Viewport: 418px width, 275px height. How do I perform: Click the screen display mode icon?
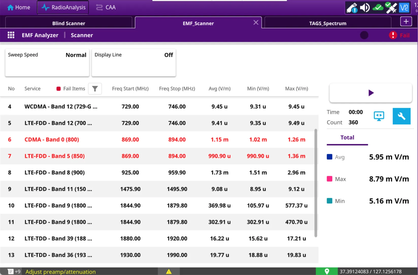(x=379, y=116)
